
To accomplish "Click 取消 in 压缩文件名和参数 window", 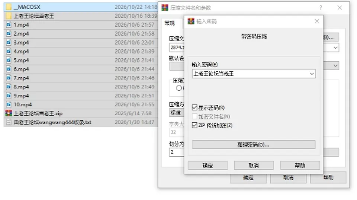I will 288,177.
